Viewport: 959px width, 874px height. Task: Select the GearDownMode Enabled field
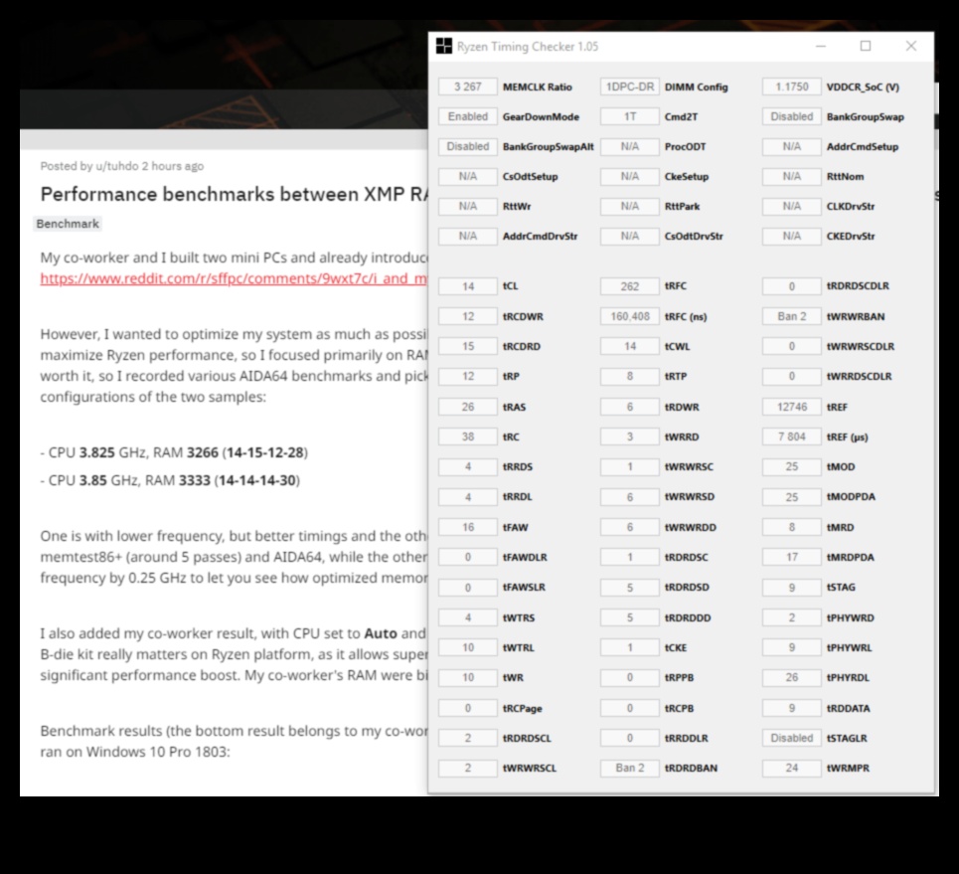tap(467, 117)
